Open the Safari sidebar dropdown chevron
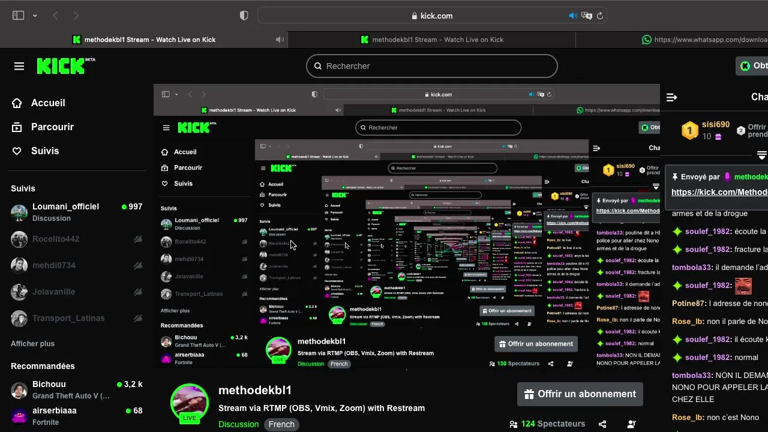Screen dimensions: 768x432 click(x=35, y=16)
